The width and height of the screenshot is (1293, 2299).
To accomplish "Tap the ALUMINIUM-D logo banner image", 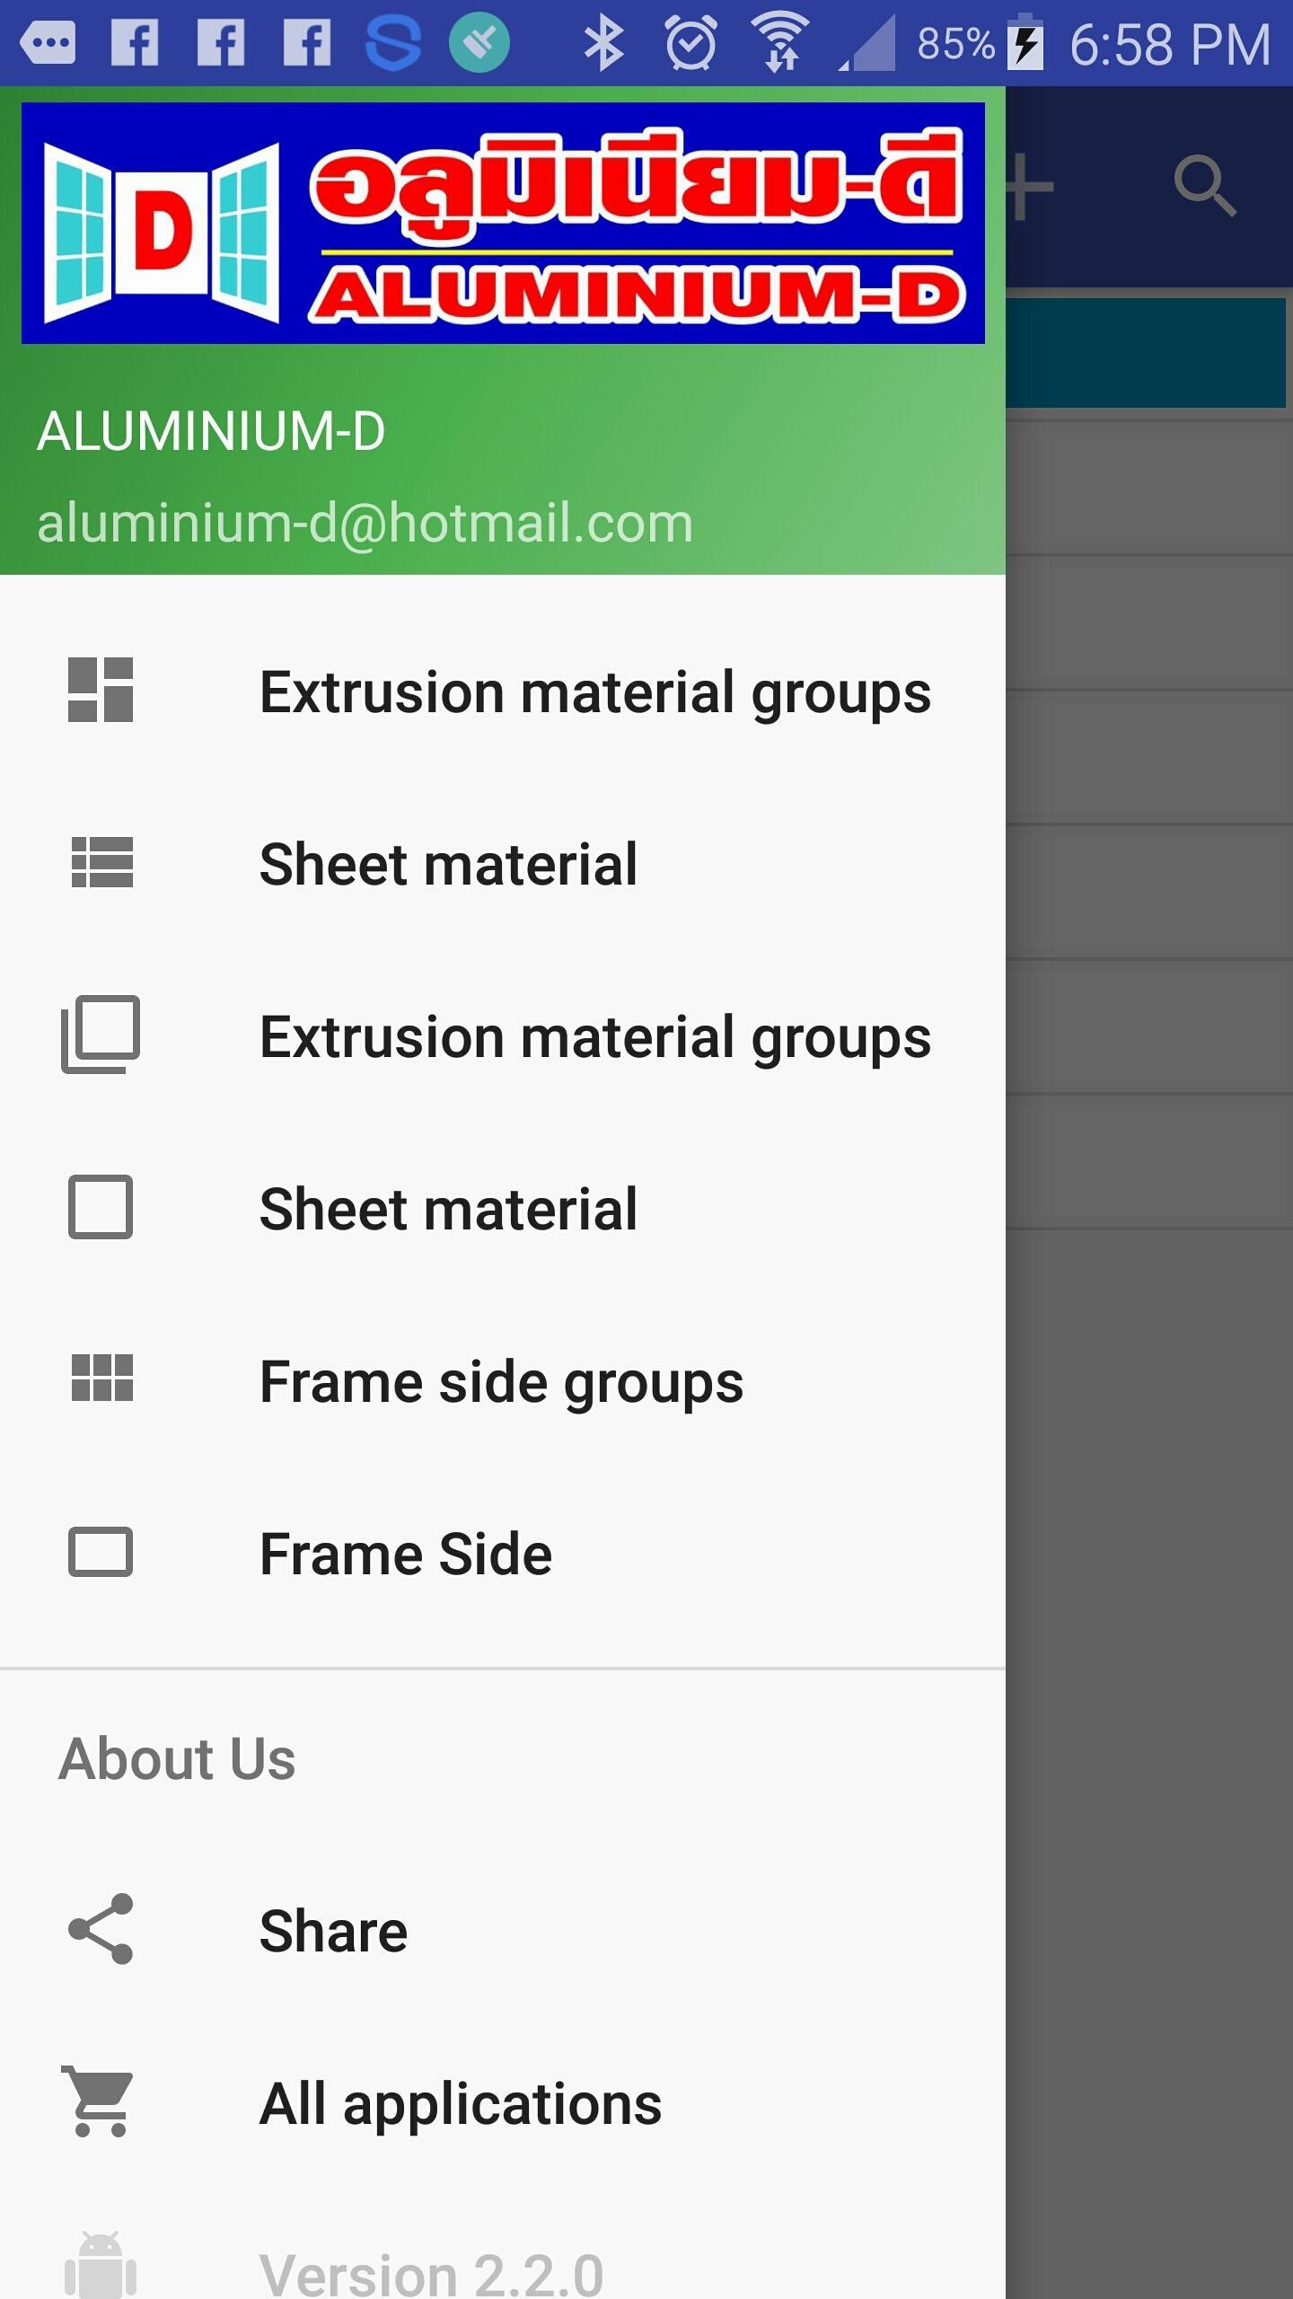I will tap(503, 223).
